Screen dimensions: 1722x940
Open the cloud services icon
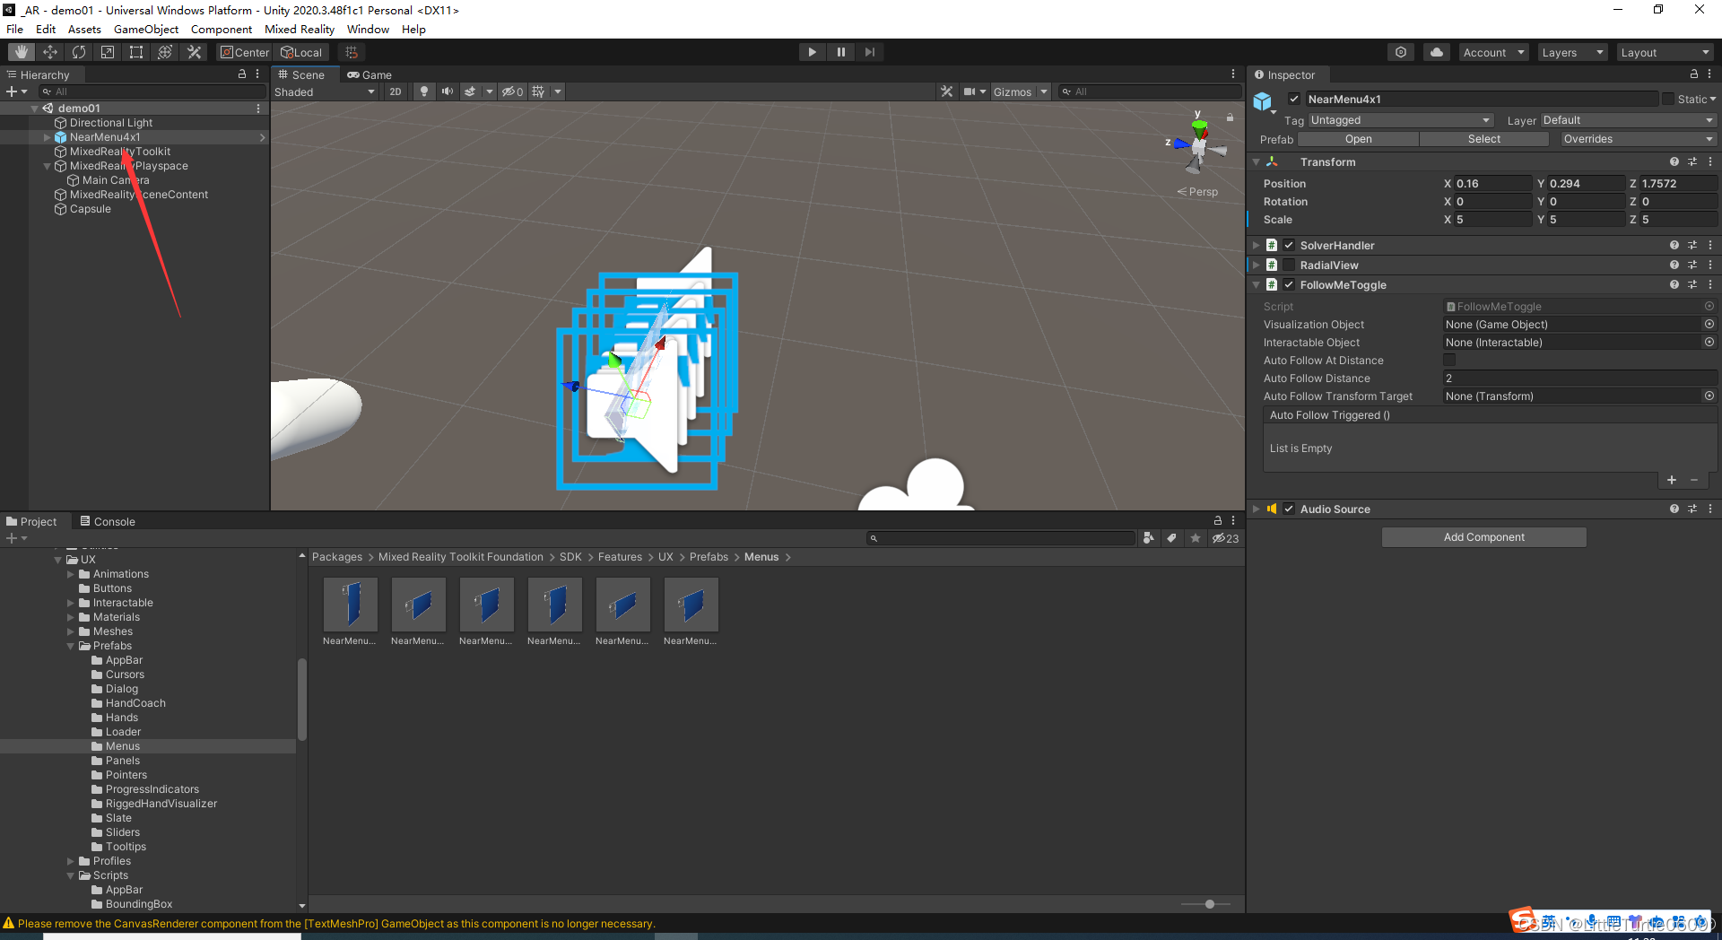(1437, 52)
